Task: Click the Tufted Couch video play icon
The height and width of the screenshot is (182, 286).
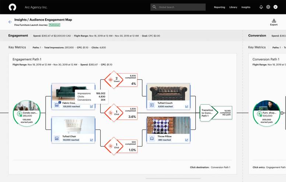Action: (x=151, y=105)
